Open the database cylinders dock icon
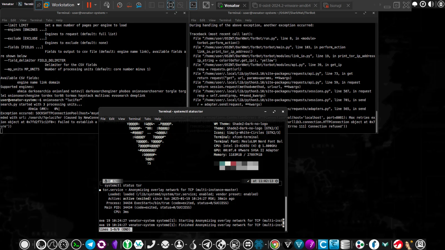 pos(345,244)
